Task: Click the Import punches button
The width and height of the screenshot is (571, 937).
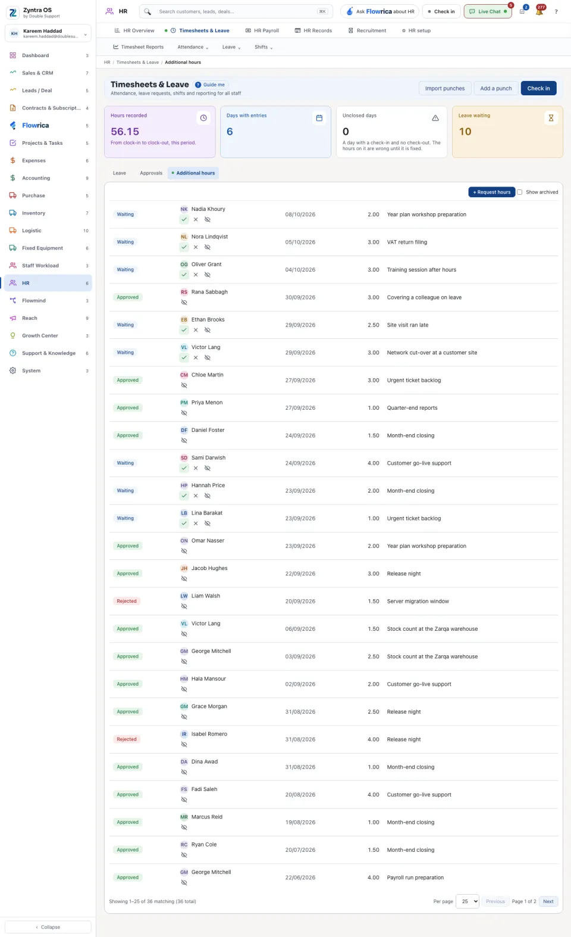Action: (445, 88)
